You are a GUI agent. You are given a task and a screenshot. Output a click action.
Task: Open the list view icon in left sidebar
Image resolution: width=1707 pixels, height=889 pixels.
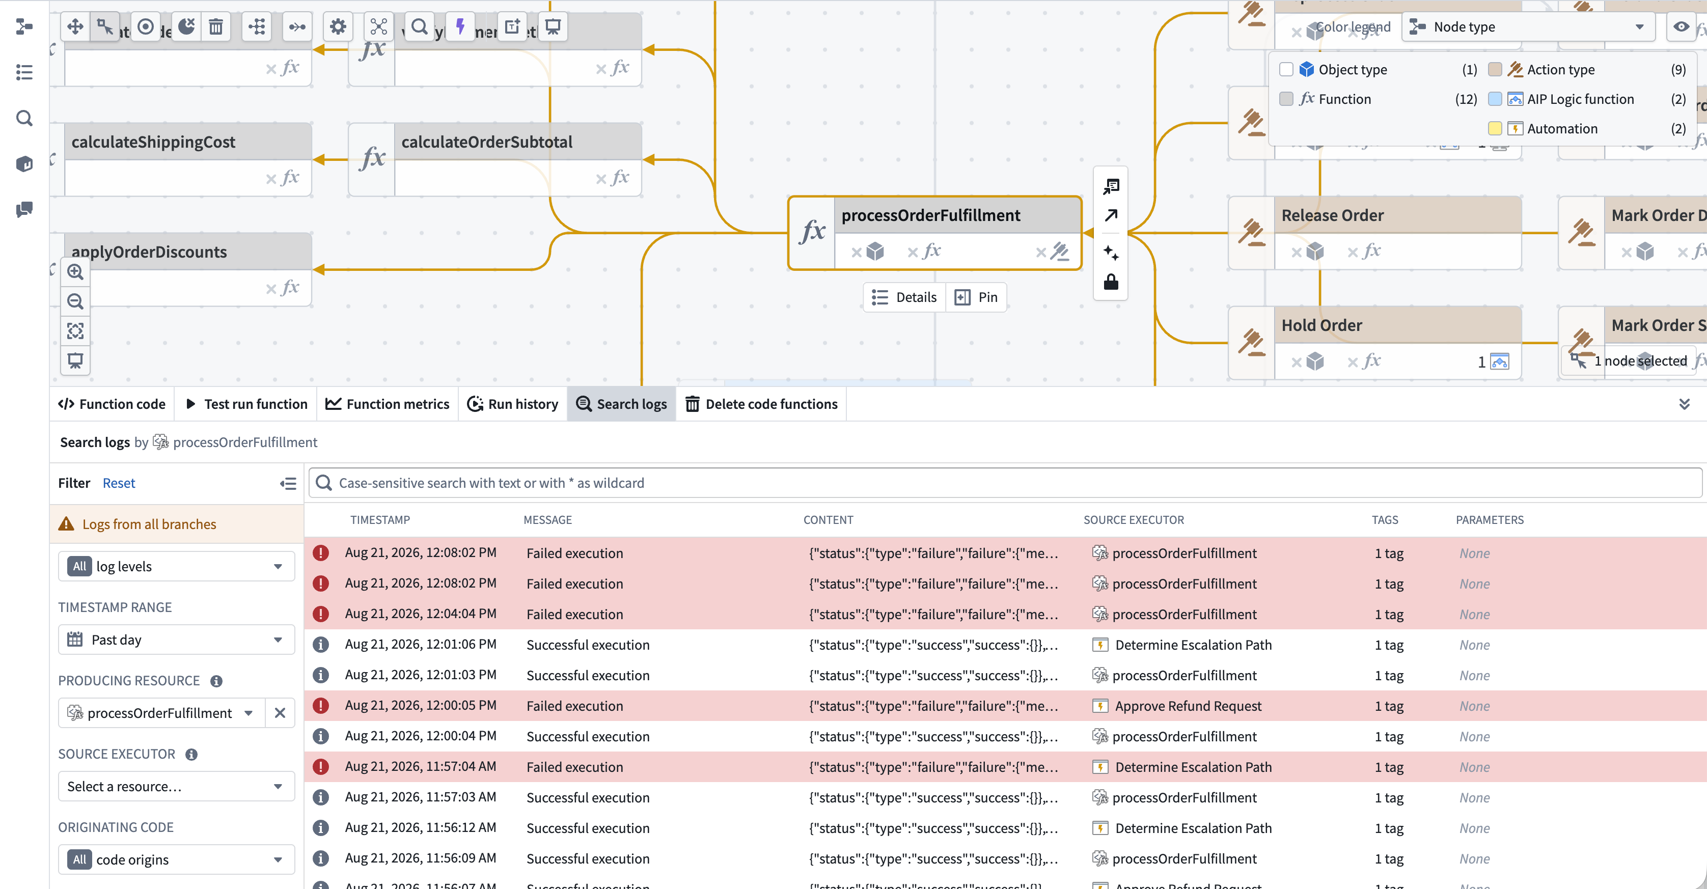tap(24, 72)
